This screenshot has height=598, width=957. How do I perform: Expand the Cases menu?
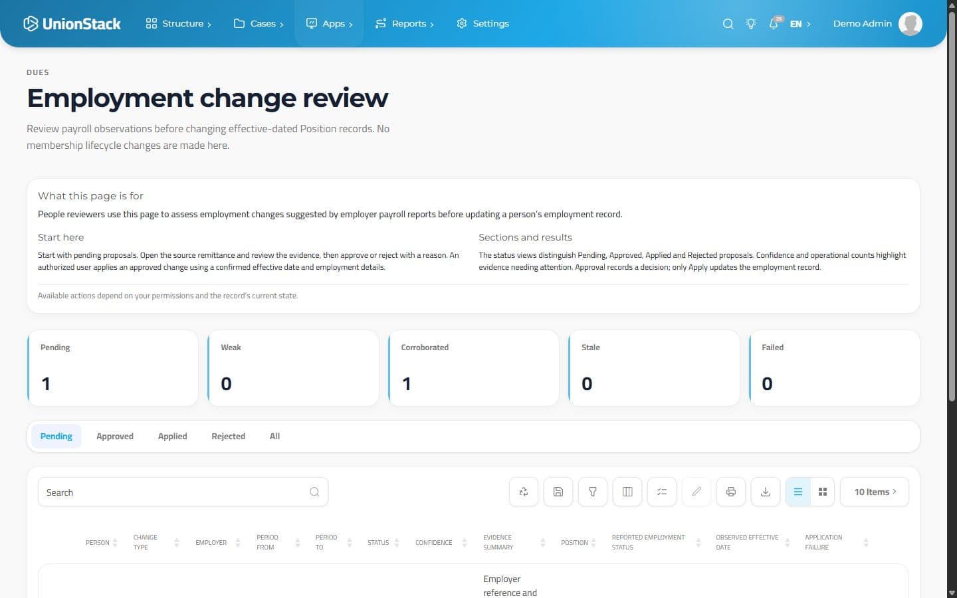pyautogui.click(x=259, y=23)
